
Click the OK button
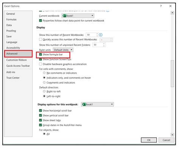[x=149, y=140]
